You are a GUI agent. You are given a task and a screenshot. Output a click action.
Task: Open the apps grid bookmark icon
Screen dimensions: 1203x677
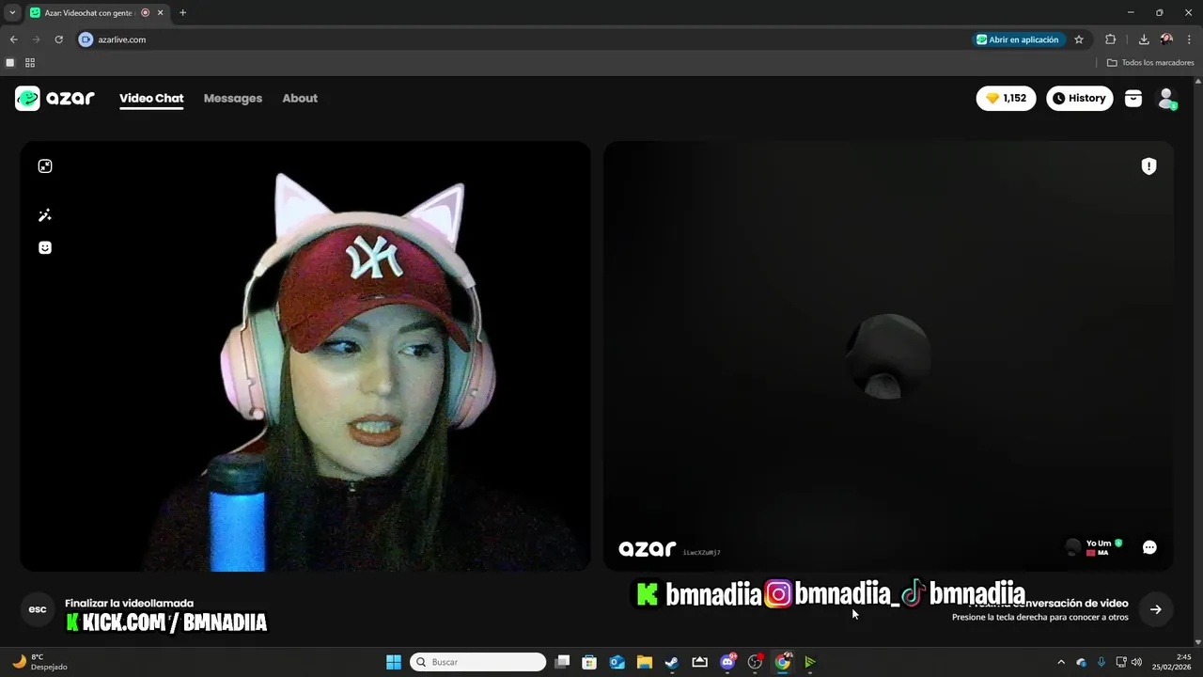click(30, 62)
